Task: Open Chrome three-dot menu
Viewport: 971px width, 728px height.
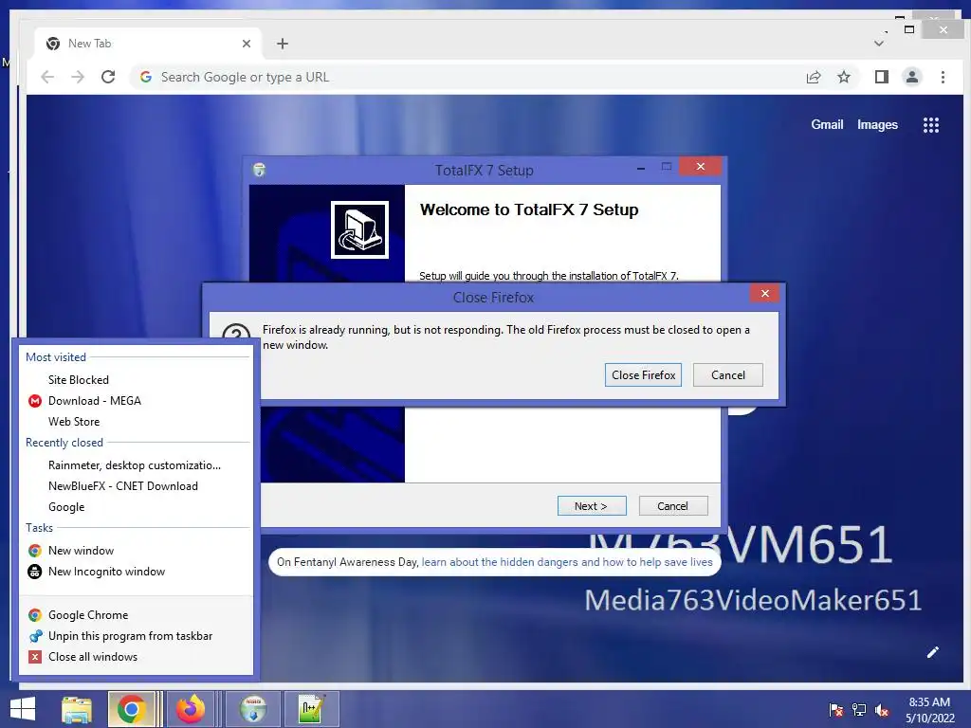Action: (x=943, y=77)
